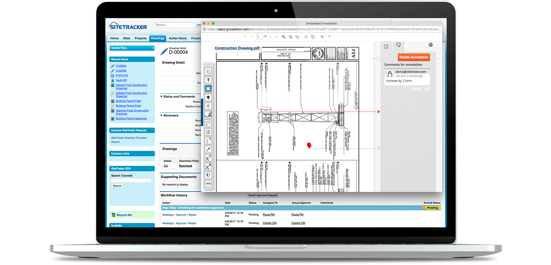Click the zoom out magnifier icon
The width and height of the screenshot is (551, 265).
[290, 37]
